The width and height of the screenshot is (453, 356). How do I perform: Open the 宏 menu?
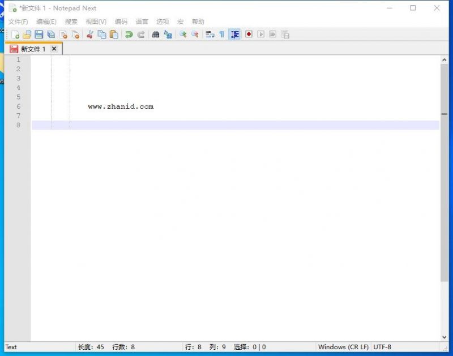click(x=181, y=22)
